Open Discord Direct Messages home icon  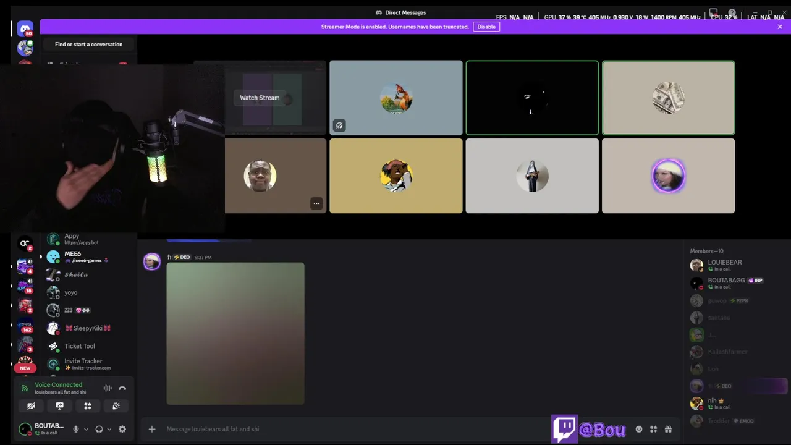(25, 28)
